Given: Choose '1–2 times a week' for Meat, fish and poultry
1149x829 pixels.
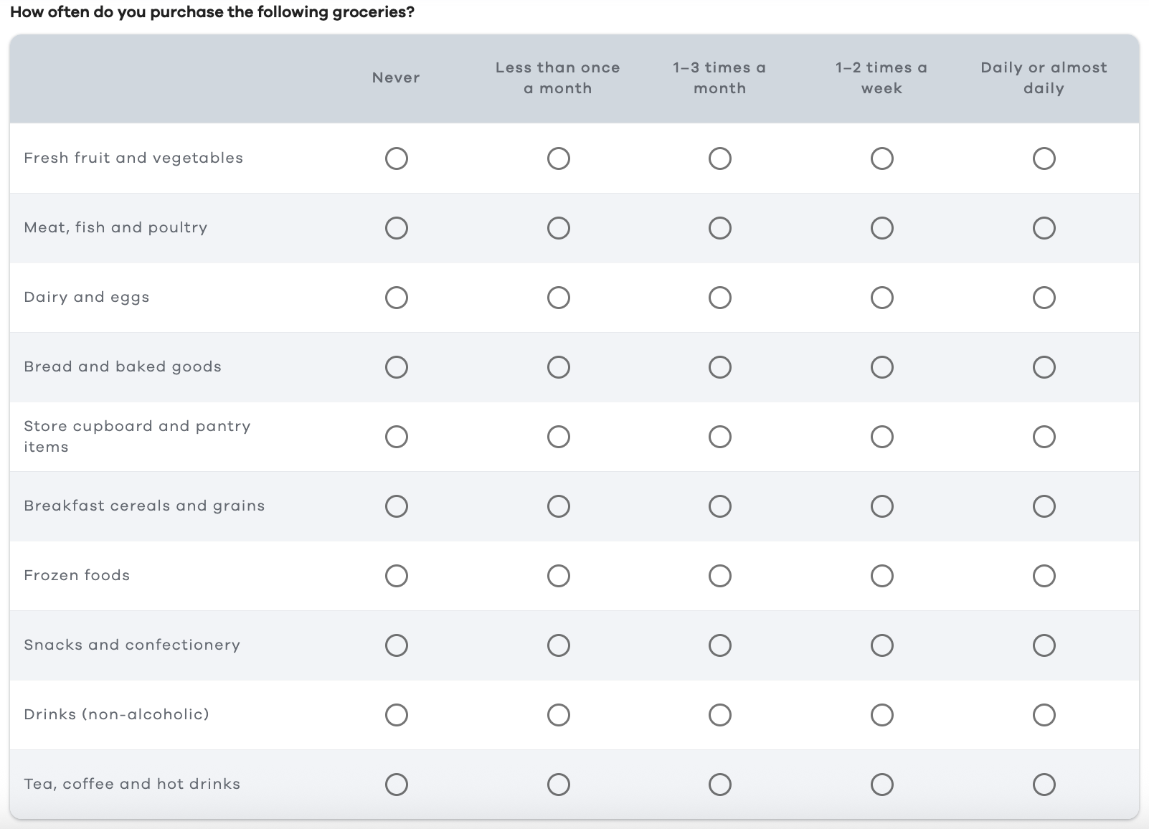Looking at the screenshot, I should pos(882,228).
